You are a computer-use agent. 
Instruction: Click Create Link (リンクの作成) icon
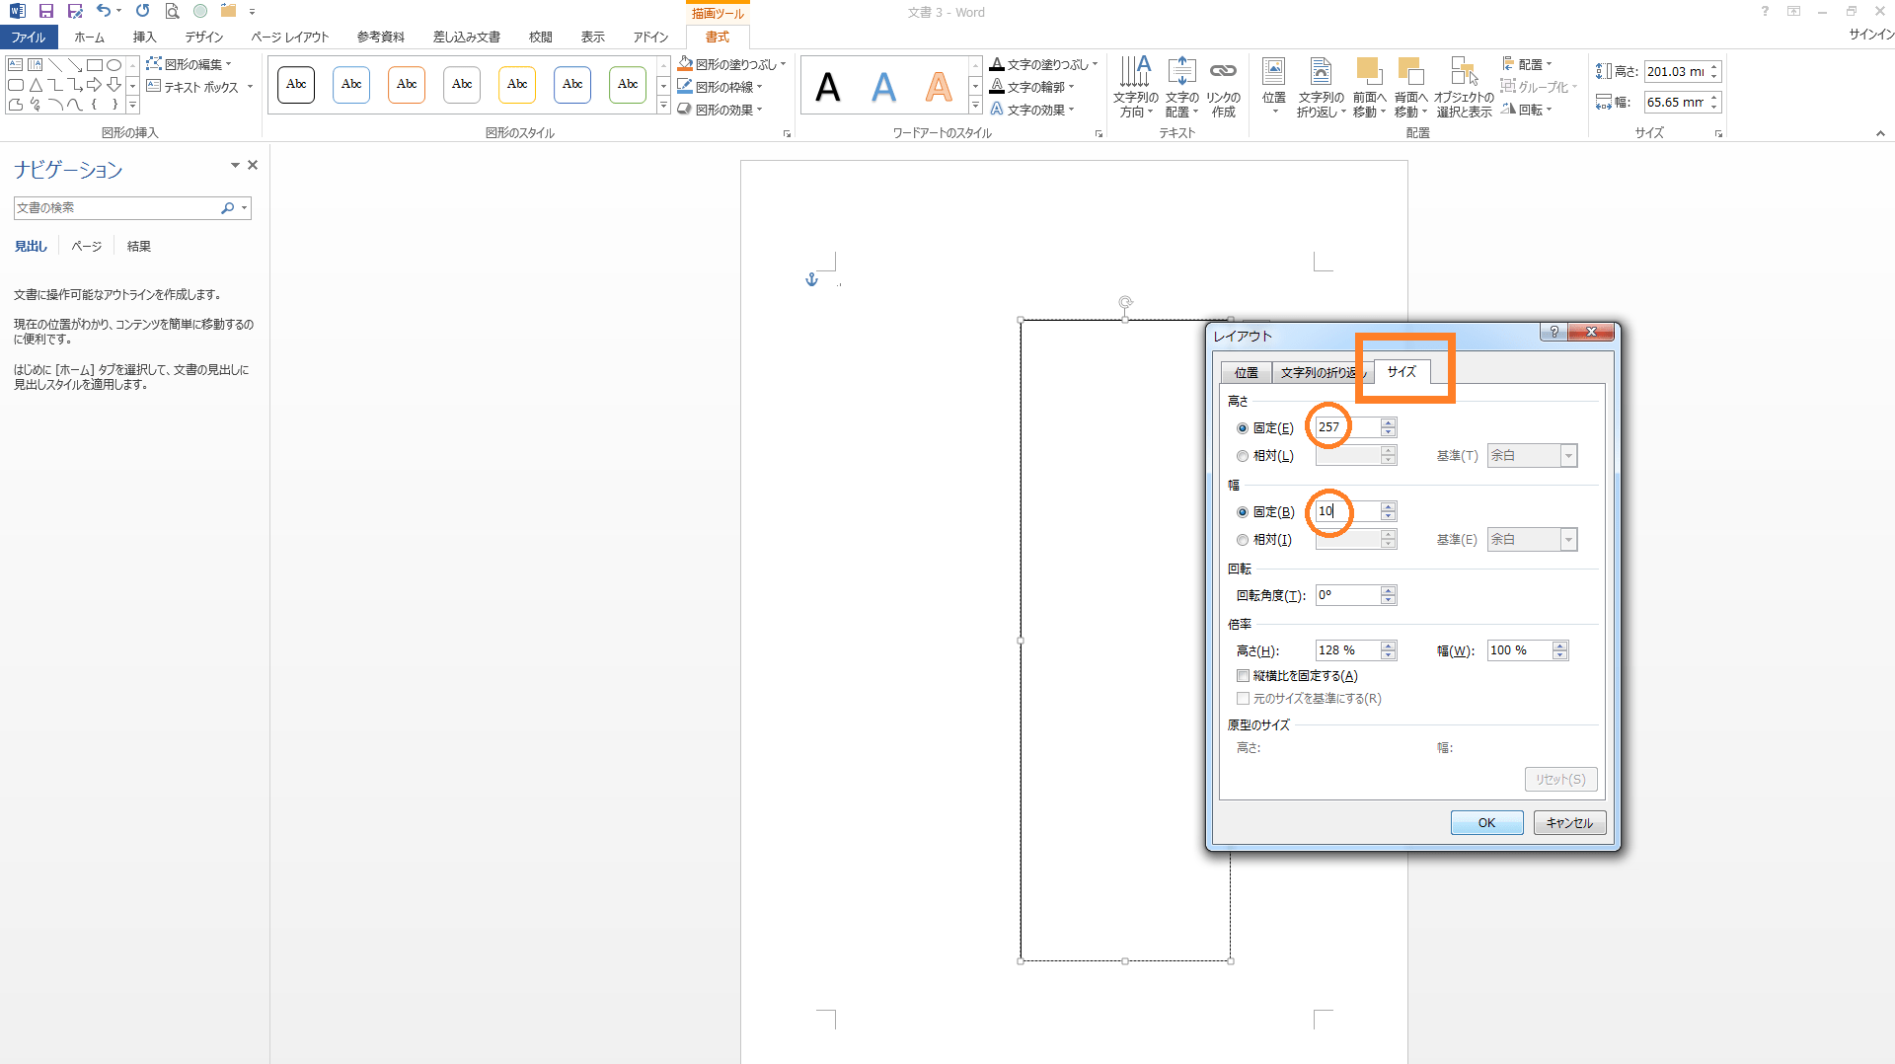[x=1223, y=87]
